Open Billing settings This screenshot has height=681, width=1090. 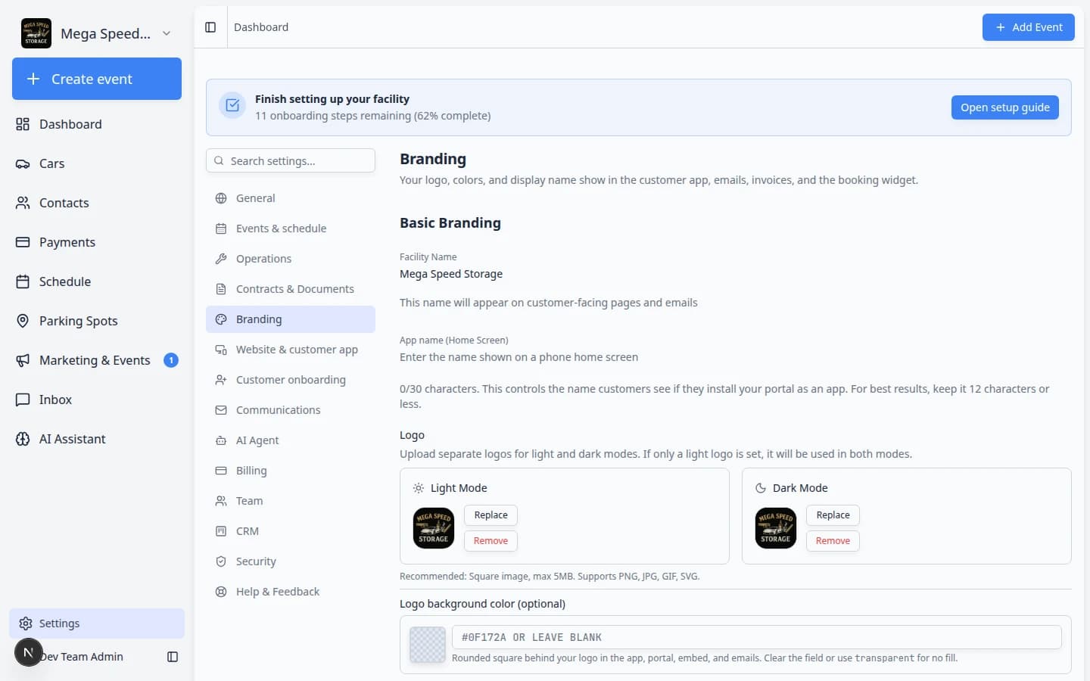[x=291, y=471]
